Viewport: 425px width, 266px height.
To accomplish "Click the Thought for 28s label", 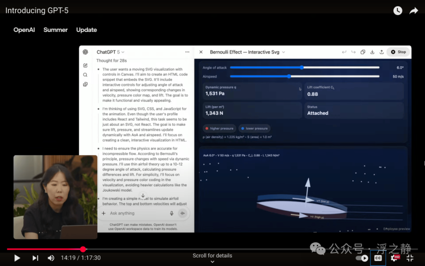I will pos(111,61).
